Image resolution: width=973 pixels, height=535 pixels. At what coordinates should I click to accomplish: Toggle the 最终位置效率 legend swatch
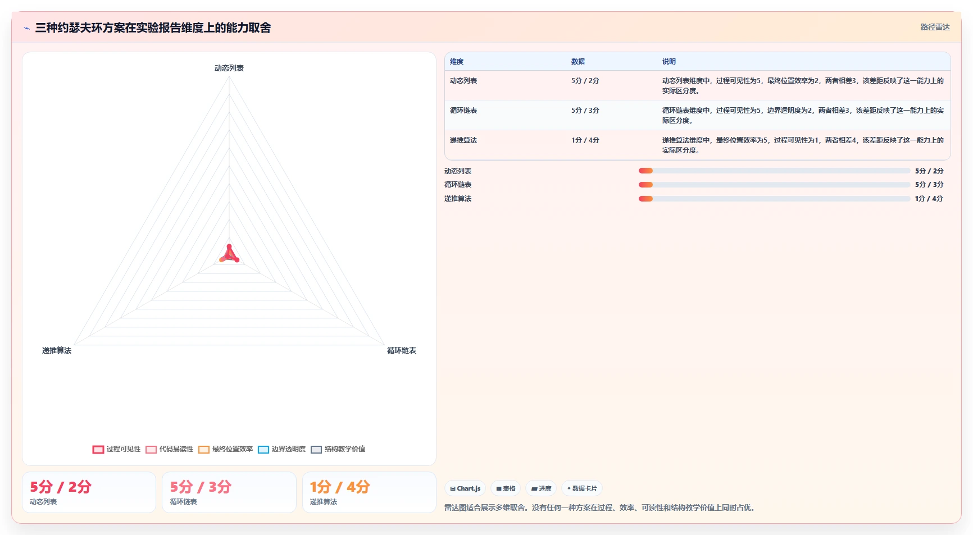pyautogui.click(x=204, y=450)
